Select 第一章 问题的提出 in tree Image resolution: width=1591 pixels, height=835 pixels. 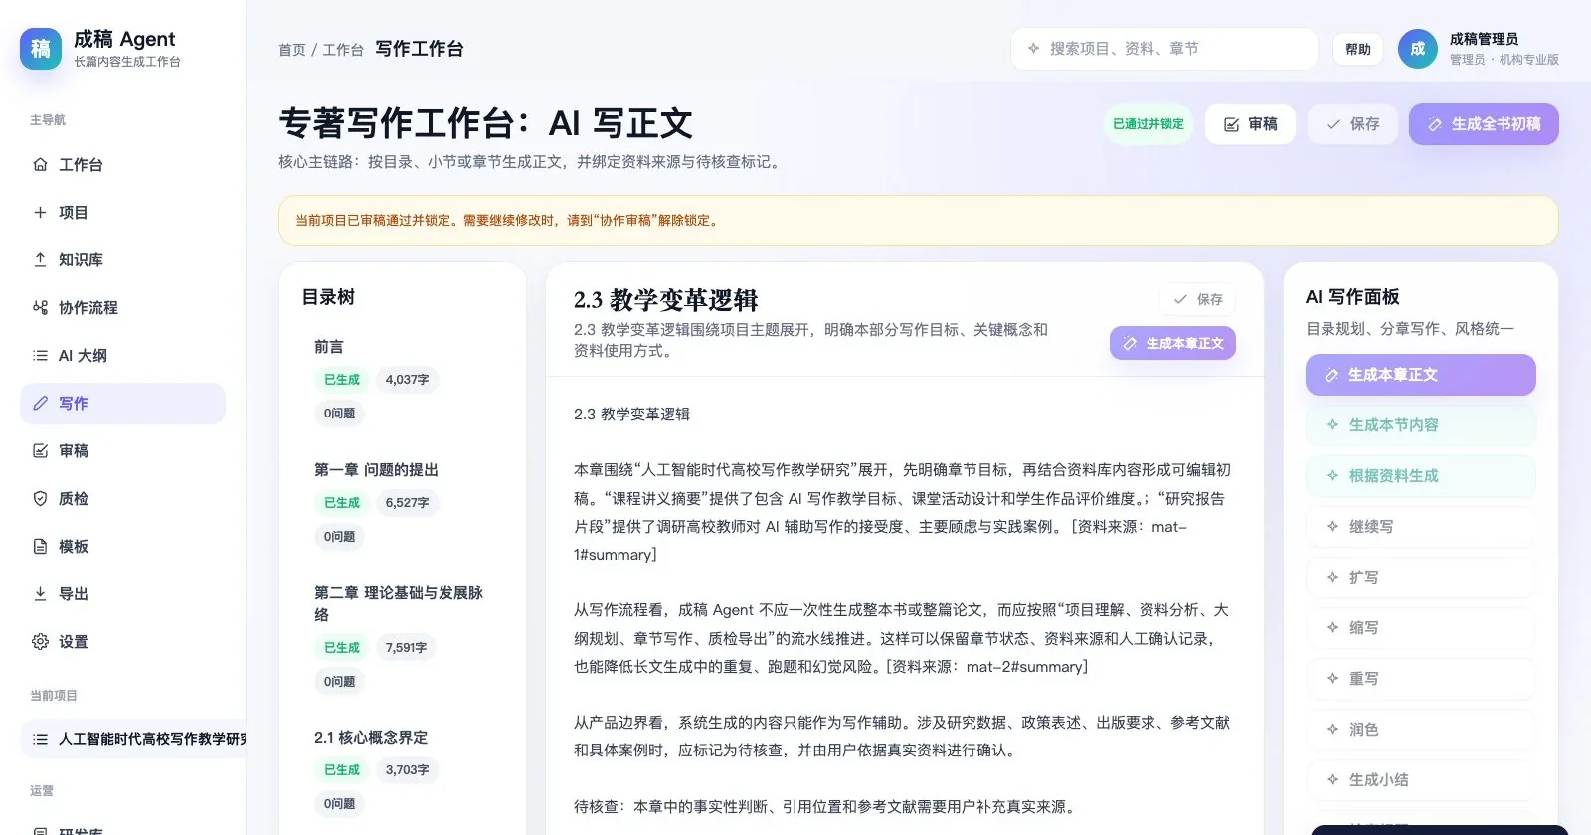point(376,470)
